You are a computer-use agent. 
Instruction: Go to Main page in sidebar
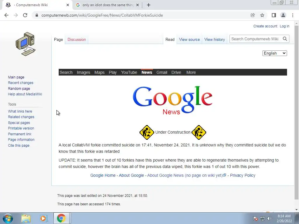pos(16,77)
